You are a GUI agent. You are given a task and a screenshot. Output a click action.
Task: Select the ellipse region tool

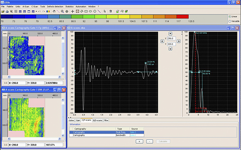click(91, 11)
